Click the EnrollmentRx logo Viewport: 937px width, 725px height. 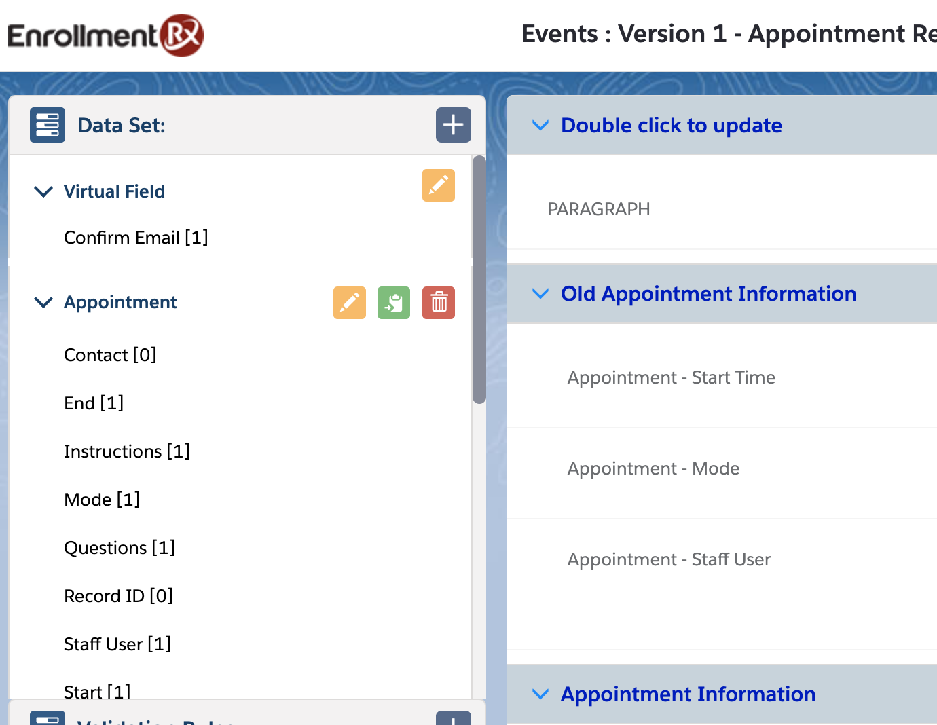105,35
